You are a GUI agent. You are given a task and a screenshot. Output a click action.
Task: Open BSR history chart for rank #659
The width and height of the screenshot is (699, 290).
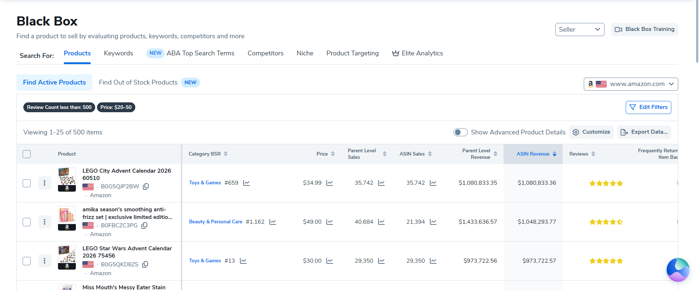(x=246, y=183)
